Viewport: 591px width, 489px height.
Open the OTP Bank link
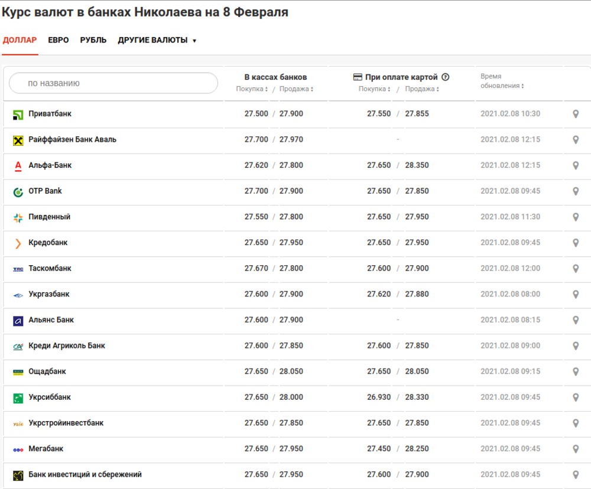(x=46, y=191)
